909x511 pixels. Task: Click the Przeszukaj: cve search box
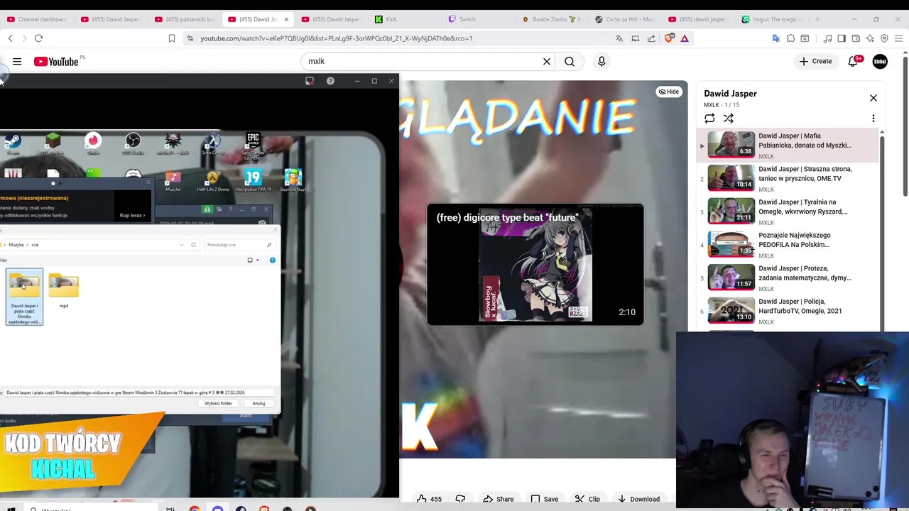[239, 245]
